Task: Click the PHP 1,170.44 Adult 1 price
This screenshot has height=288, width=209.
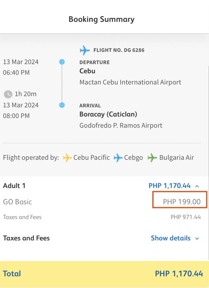Action: tap(170, 186)
